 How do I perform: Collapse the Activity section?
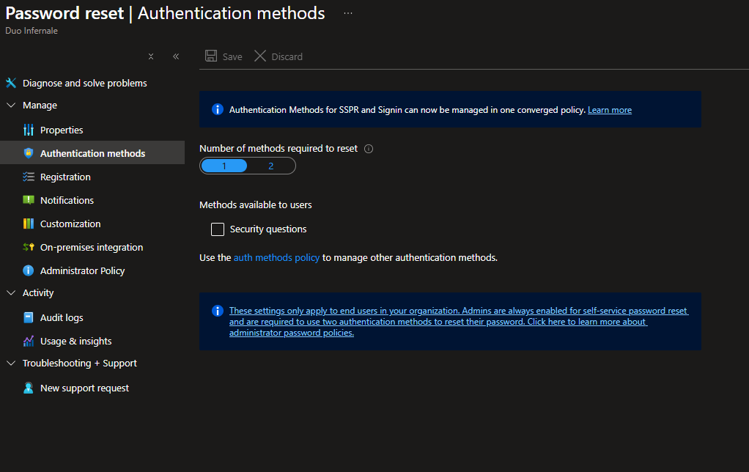point(11,292)
